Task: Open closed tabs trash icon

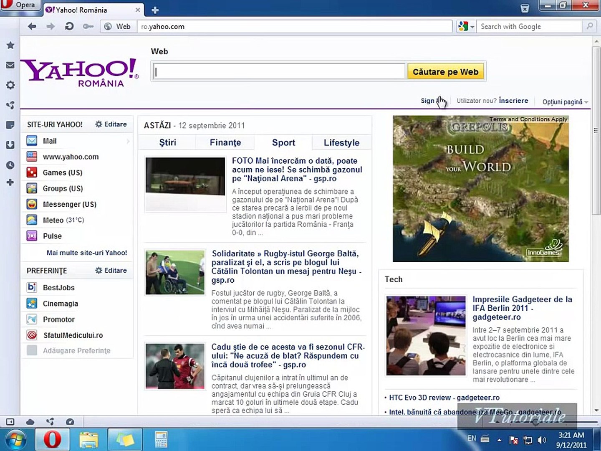Action: (x=525, y=9)
